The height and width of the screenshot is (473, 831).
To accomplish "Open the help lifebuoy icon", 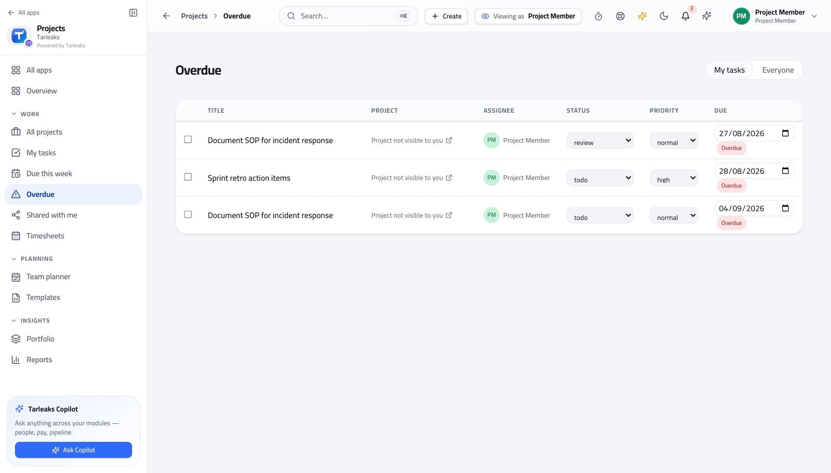I will coord(620,16).
